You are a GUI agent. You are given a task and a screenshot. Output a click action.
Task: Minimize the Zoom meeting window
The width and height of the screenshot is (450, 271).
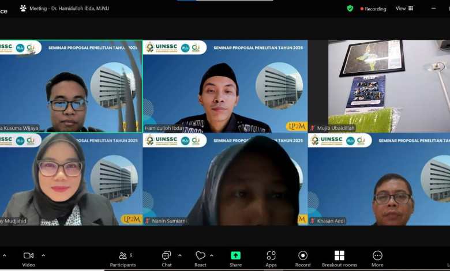(x=434, y=9)
